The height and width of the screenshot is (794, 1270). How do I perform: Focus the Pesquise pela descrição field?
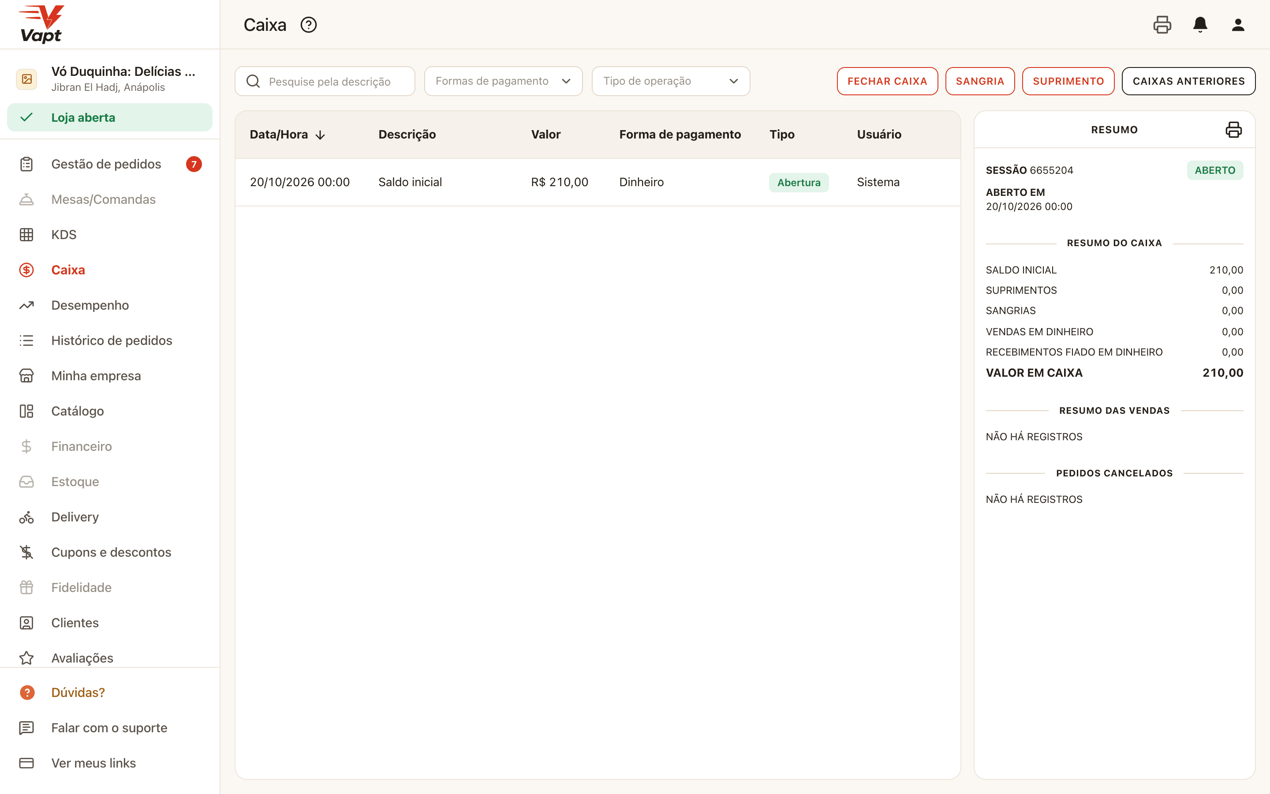[325, 81]
